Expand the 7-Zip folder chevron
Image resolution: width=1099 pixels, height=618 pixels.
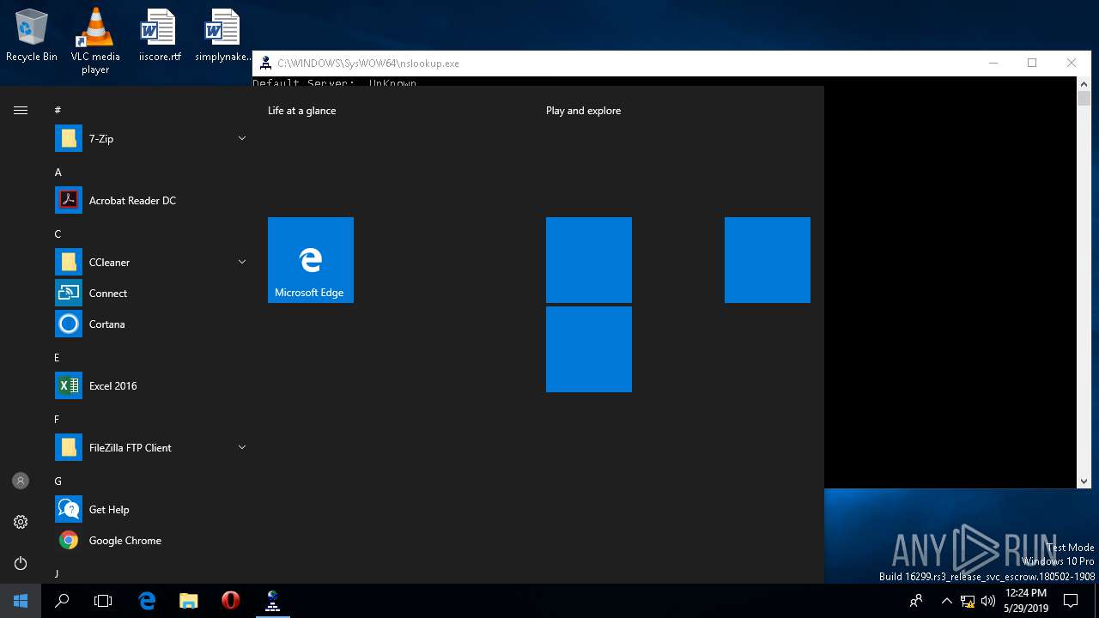(x=242, y=138)
